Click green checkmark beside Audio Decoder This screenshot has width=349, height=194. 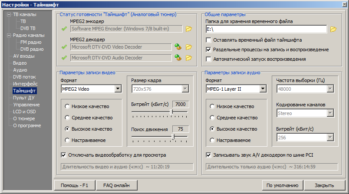64,58
